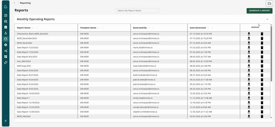Download the MOR Aug 2025 report

[x=249, y=66]
